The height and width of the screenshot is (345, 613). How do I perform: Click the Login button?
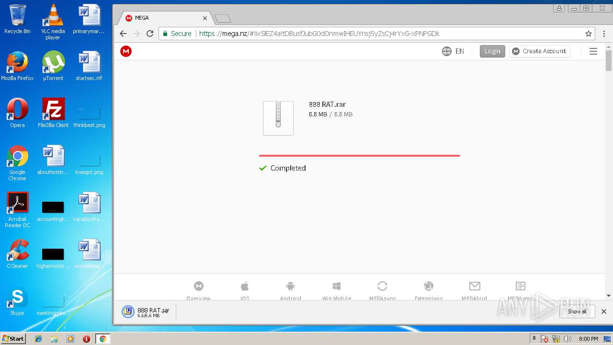click(x=492, y=51)
